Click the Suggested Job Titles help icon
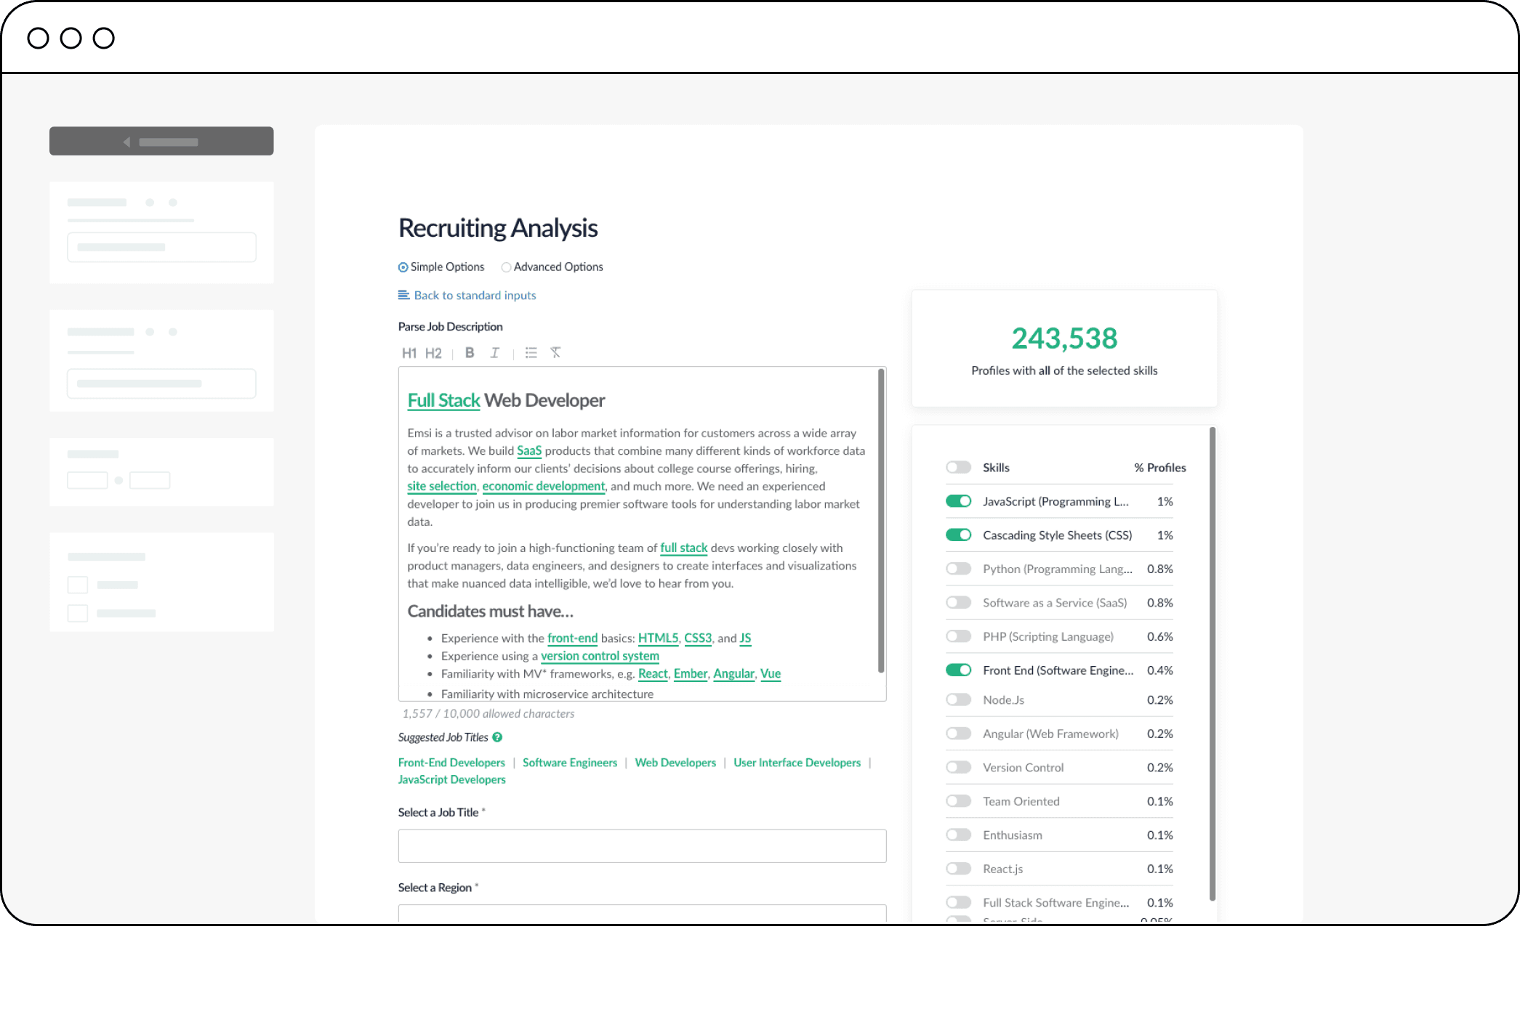This screenshot has height=1030, width=1520. point(497,737)
